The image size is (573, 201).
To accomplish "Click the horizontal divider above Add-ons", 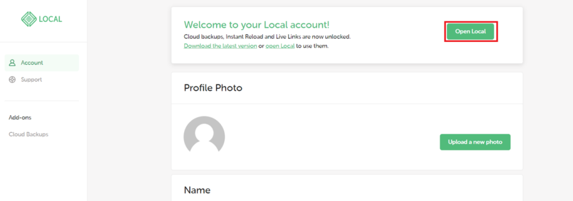I will 42,100.
